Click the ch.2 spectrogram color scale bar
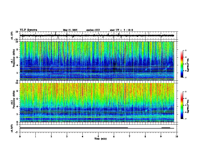Viewport: 199px width, 153px height. coord(182,105)
